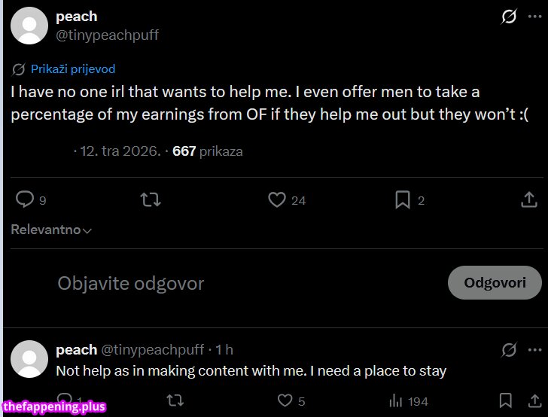
Task: Share the main post via the upload icon
Action: 529,199
